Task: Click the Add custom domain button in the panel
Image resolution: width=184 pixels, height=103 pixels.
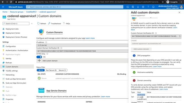Action: click(141, 49)
